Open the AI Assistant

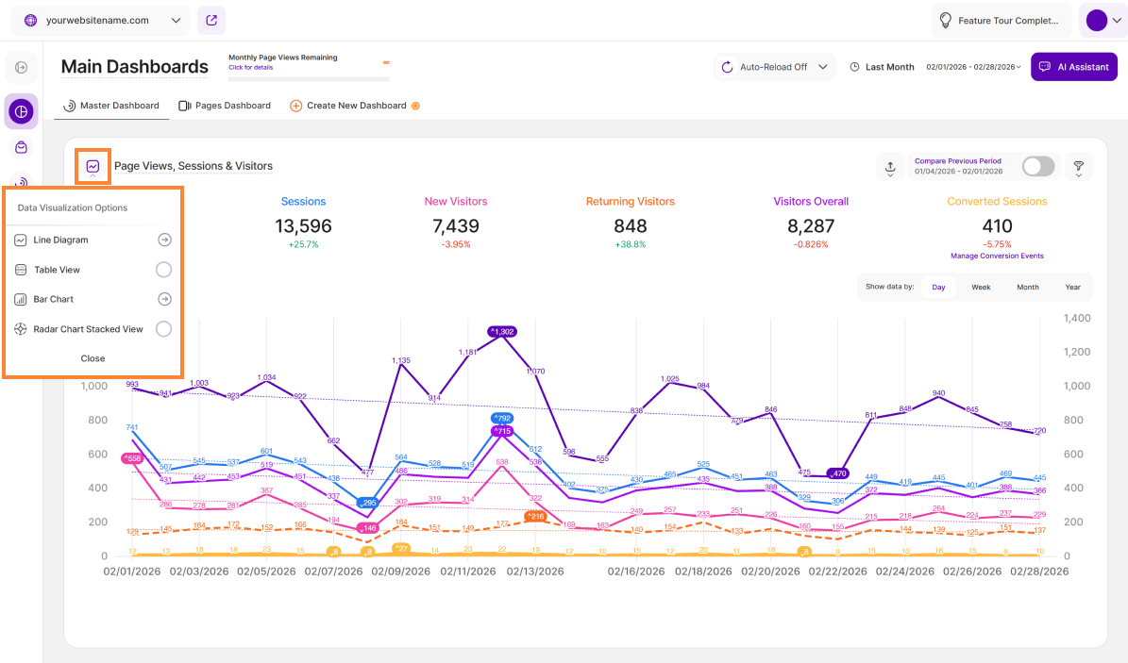[x=1074, y=67]
